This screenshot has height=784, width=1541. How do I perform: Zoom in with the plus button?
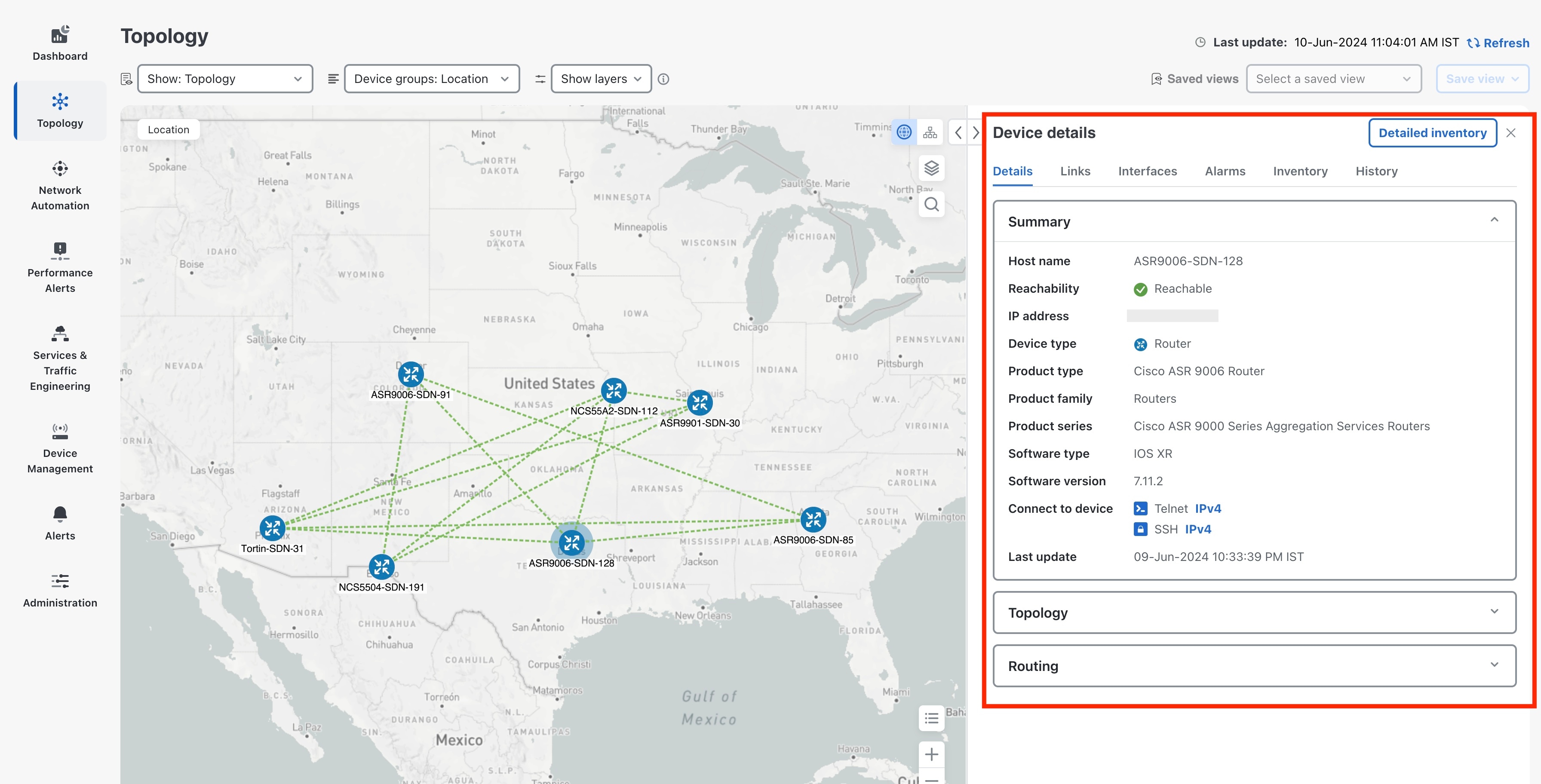tap(931, 755)
